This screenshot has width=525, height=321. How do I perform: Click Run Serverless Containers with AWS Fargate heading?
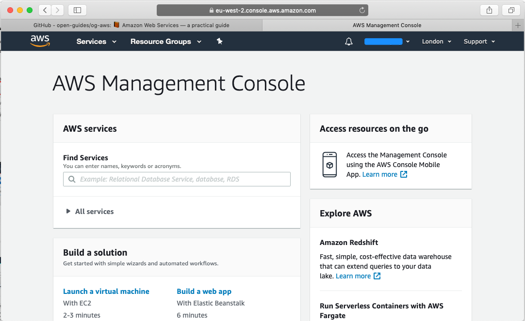point(381,311)
